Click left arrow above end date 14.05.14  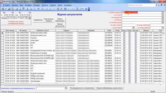click(20, 13)
